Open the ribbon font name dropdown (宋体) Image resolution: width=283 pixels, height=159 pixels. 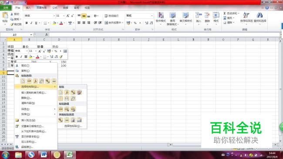pos(54,16)
